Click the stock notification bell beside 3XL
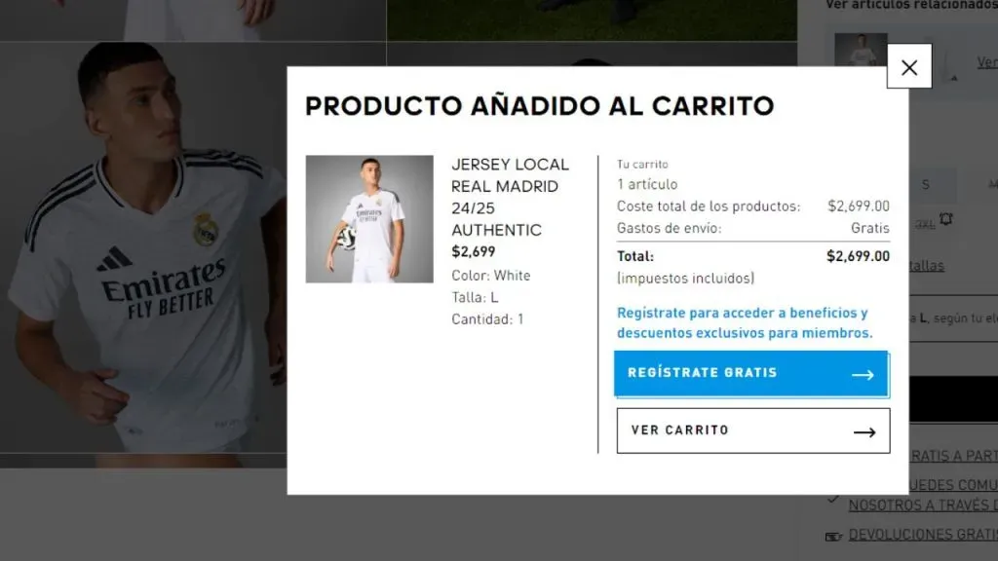The width and height of the screenshot is (998, 561). coord(945,219)
